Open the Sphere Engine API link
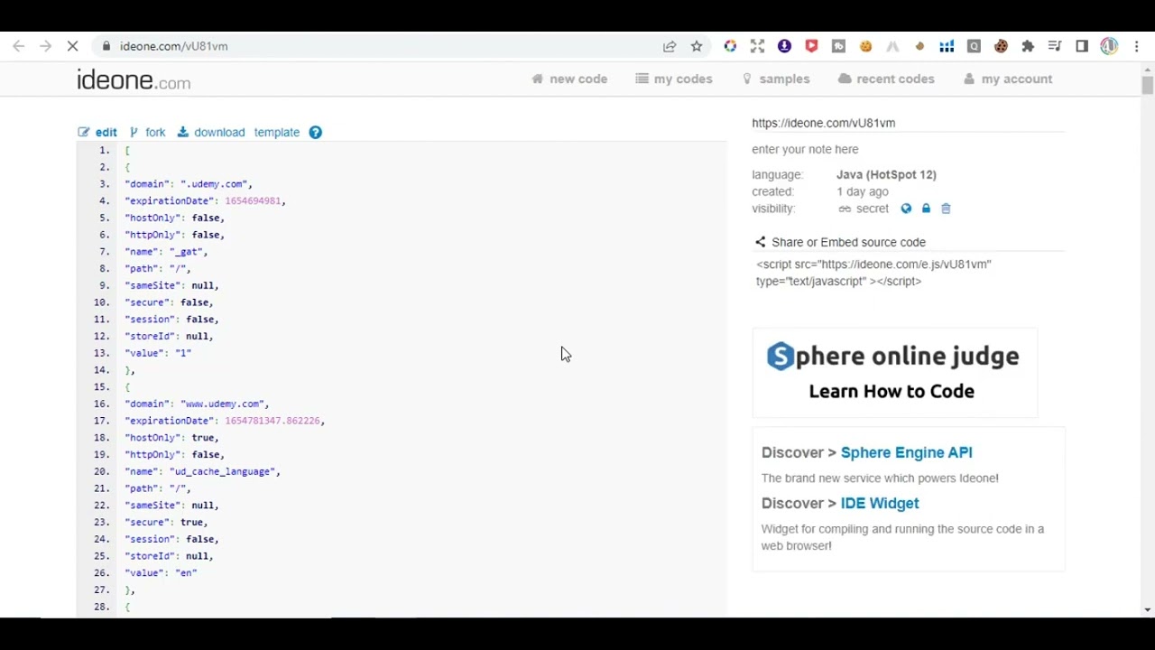The image size is (1155, 650). click(x=906, y=452)
